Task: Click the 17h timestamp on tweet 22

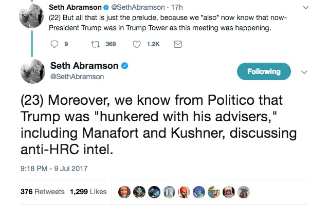Action: click(x=177, y=7)
